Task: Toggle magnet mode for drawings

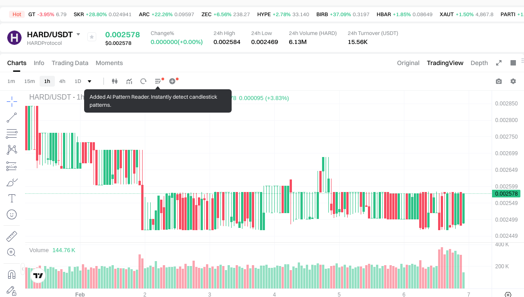Action: (12, 274)
